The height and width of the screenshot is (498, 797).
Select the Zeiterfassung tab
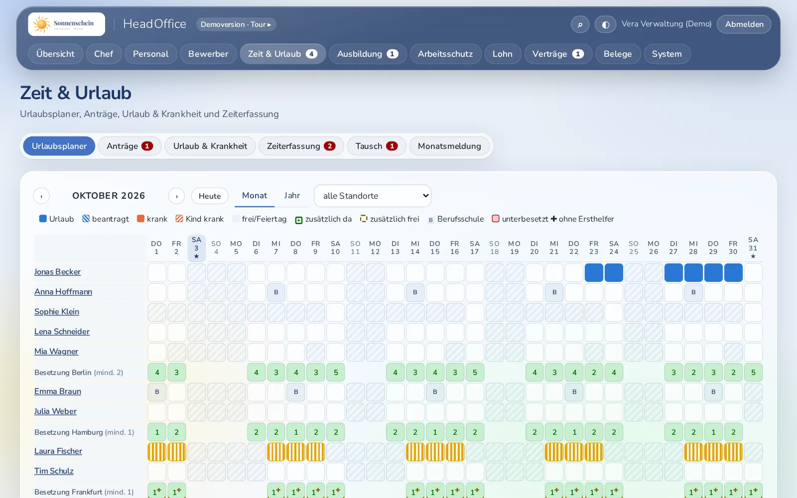(301, 146)
